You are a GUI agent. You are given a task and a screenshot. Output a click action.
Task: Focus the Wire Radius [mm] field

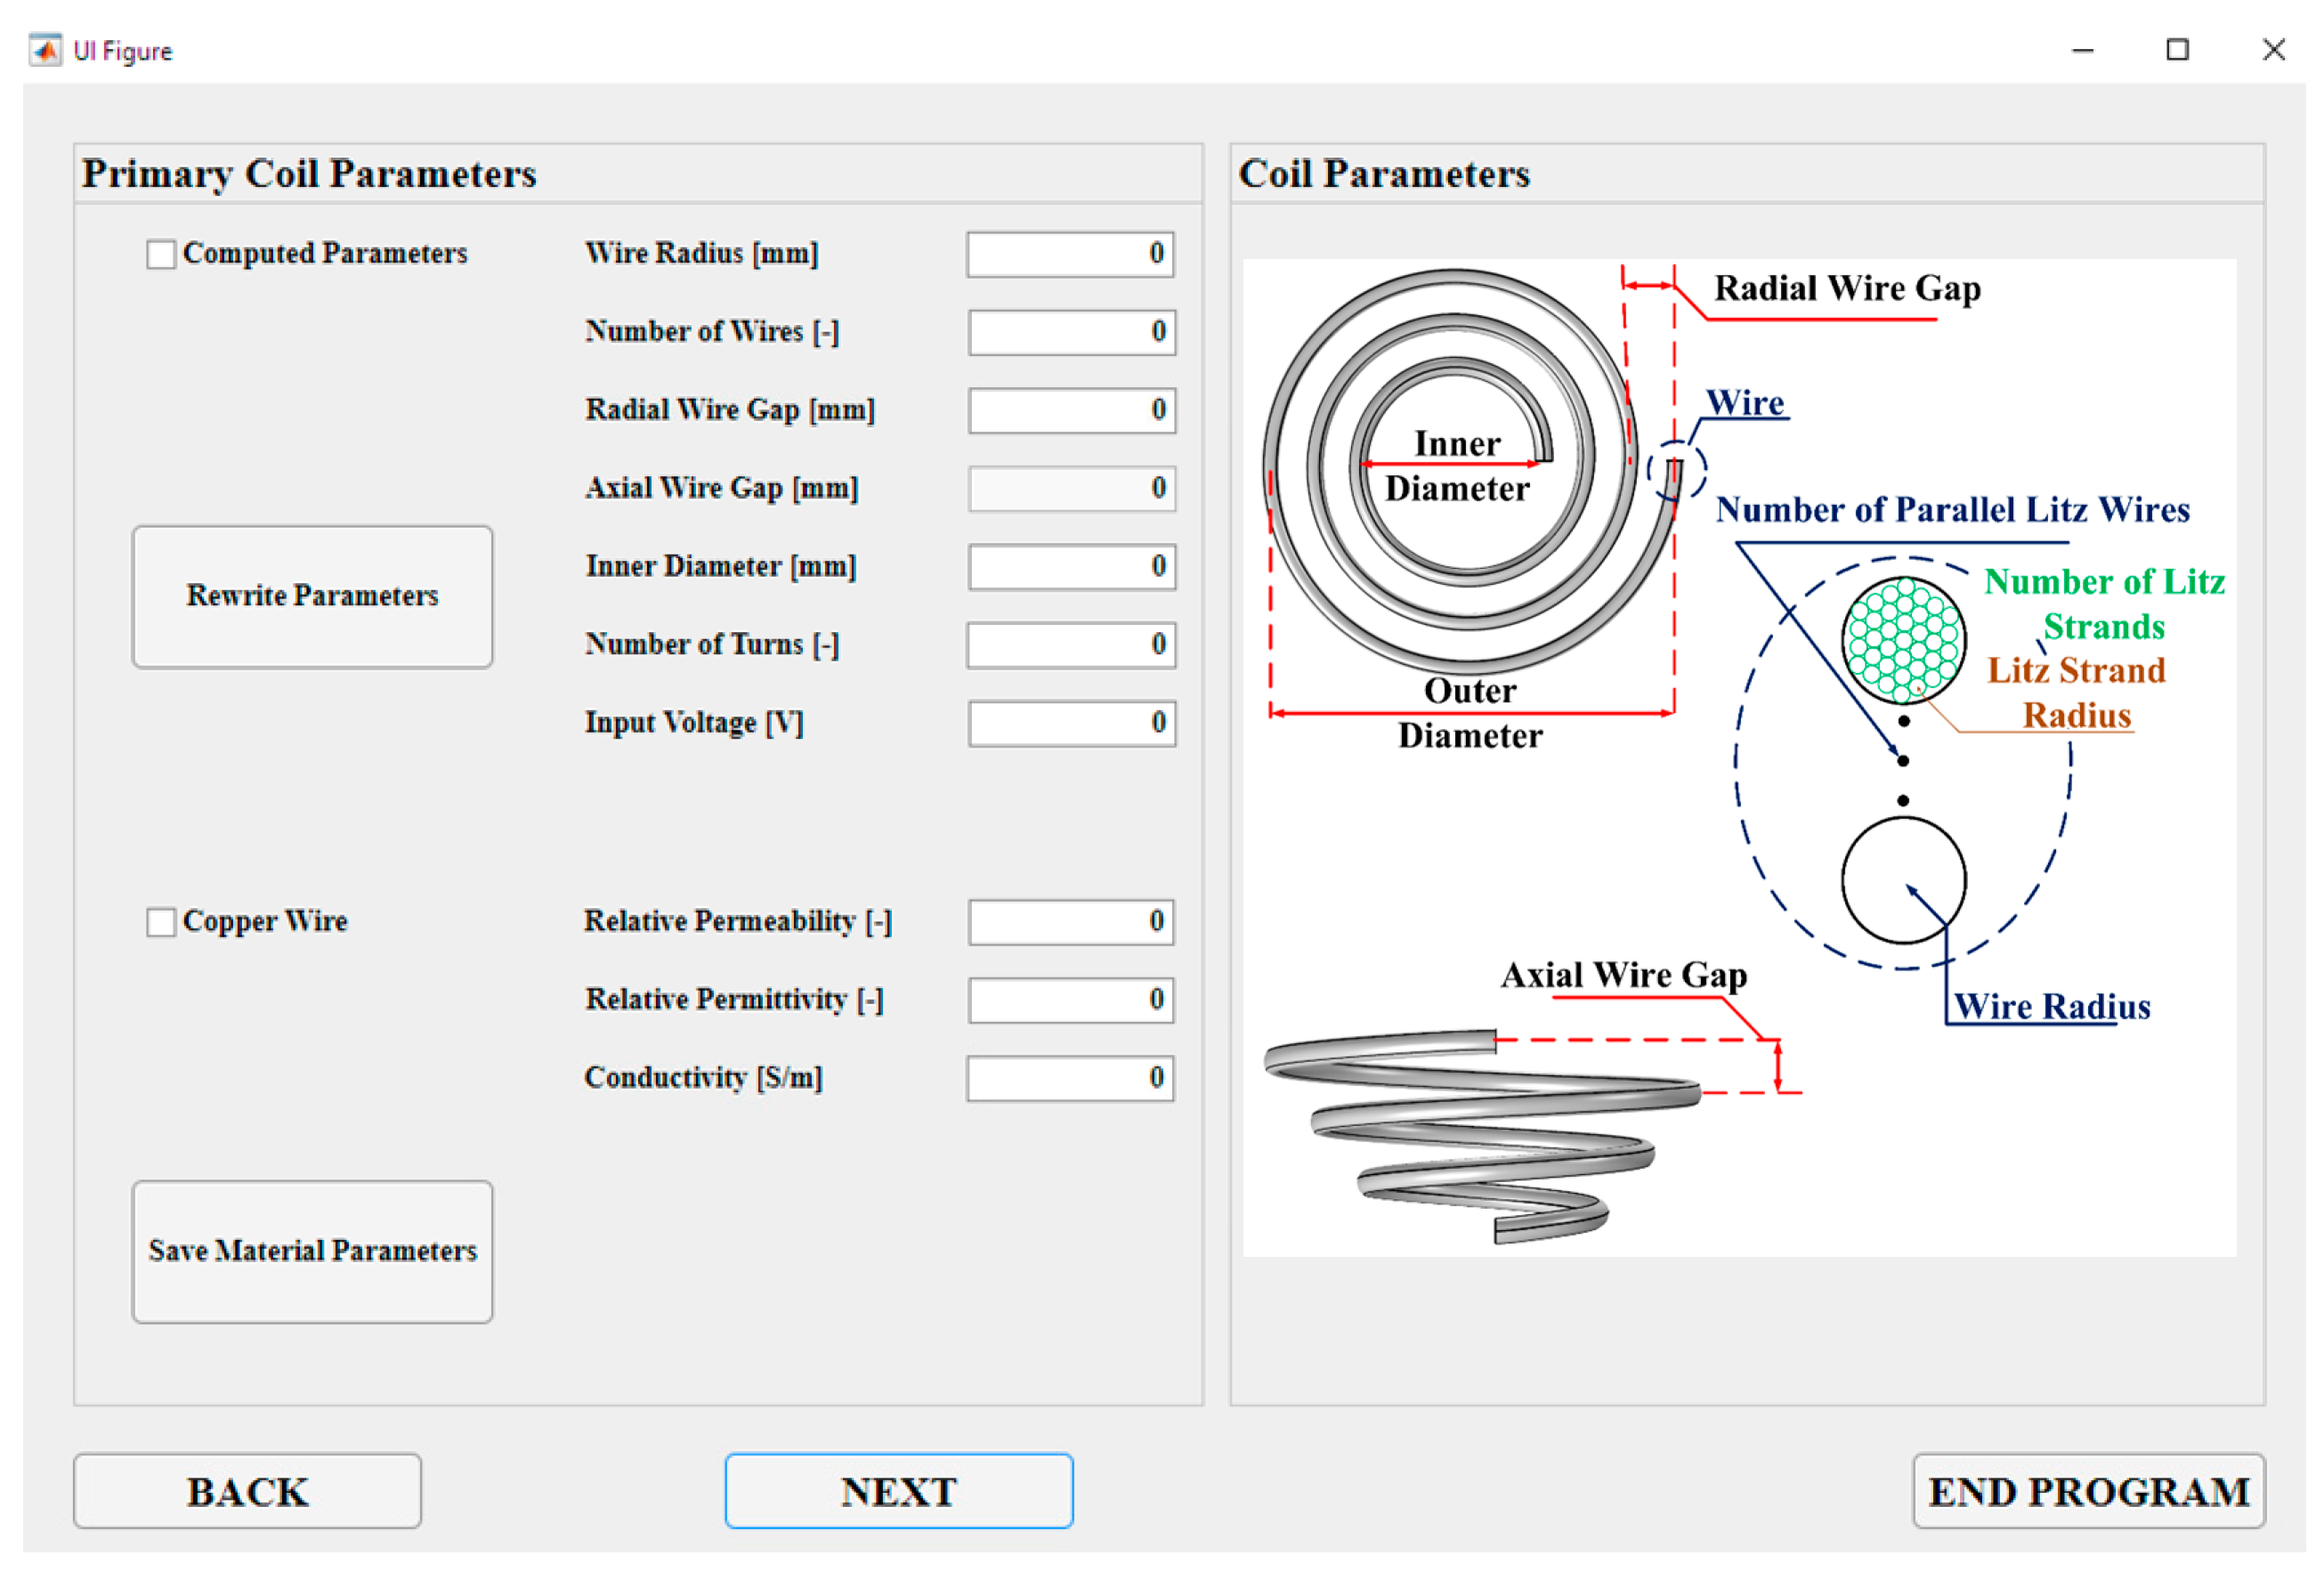pos(1071,254)
